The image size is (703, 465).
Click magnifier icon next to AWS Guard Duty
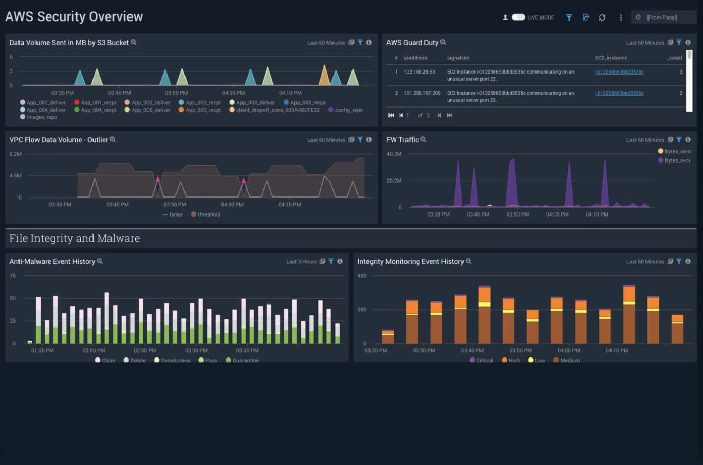click(x=443, y=42)
